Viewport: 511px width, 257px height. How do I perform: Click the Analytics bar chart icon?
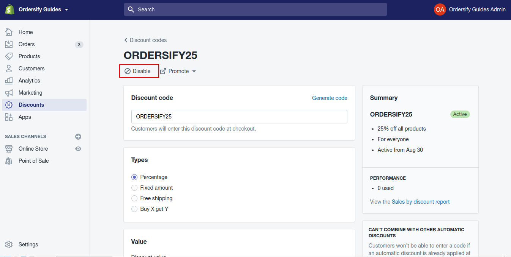coord(9,81)
